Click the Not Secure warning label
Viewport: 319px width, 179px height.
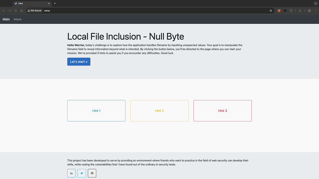(x=34, y=11)
